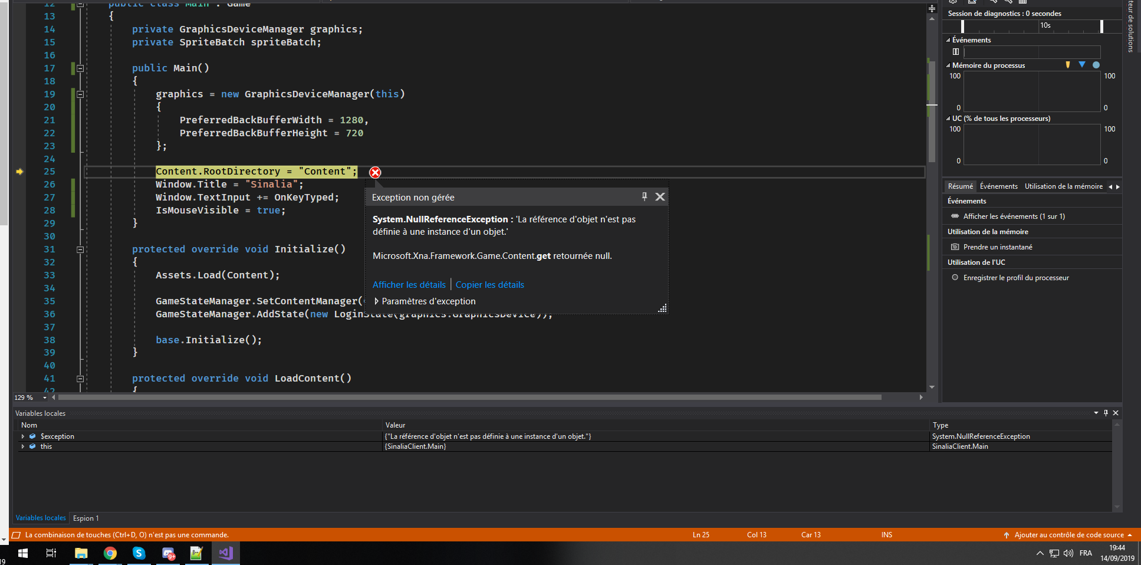Open Discord from the taskbar
This screenshot has width=1141, height=565.
coord(168,553)
